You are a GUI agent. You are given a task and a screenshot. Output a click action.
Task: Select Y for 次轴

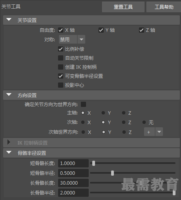point(103,122)
